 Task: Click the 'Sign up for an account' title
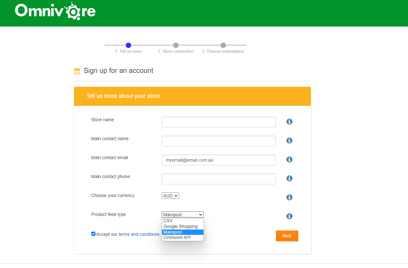[x=119, y=71]
